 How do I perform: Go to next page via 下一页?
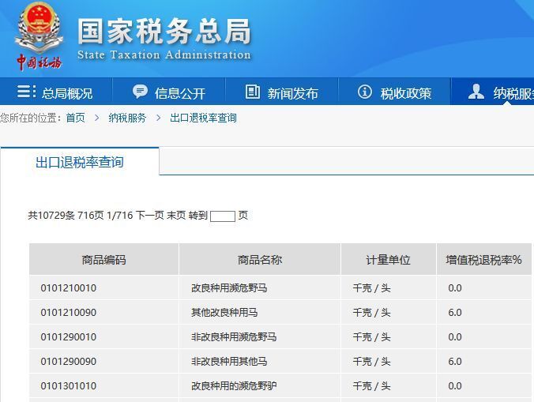150,215
